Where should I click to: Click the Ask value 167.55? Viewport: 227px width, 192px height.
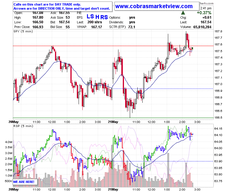pyautogui.click(x=64, y=13)
